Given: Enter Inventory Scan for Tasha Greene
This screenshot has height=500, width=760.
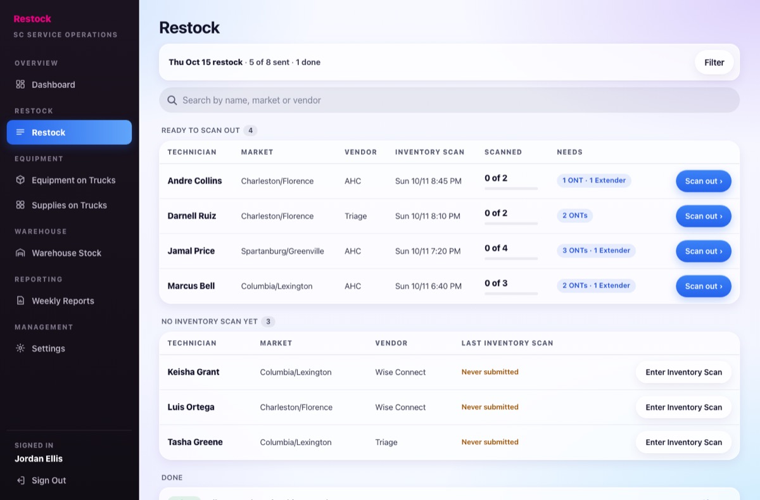Looking at the screenshot, I should (x=683, y=442).
